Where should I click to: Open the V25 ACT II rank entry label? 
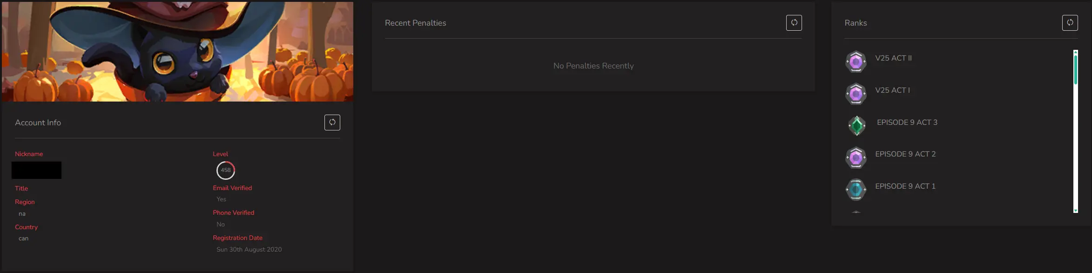[893, 58]
